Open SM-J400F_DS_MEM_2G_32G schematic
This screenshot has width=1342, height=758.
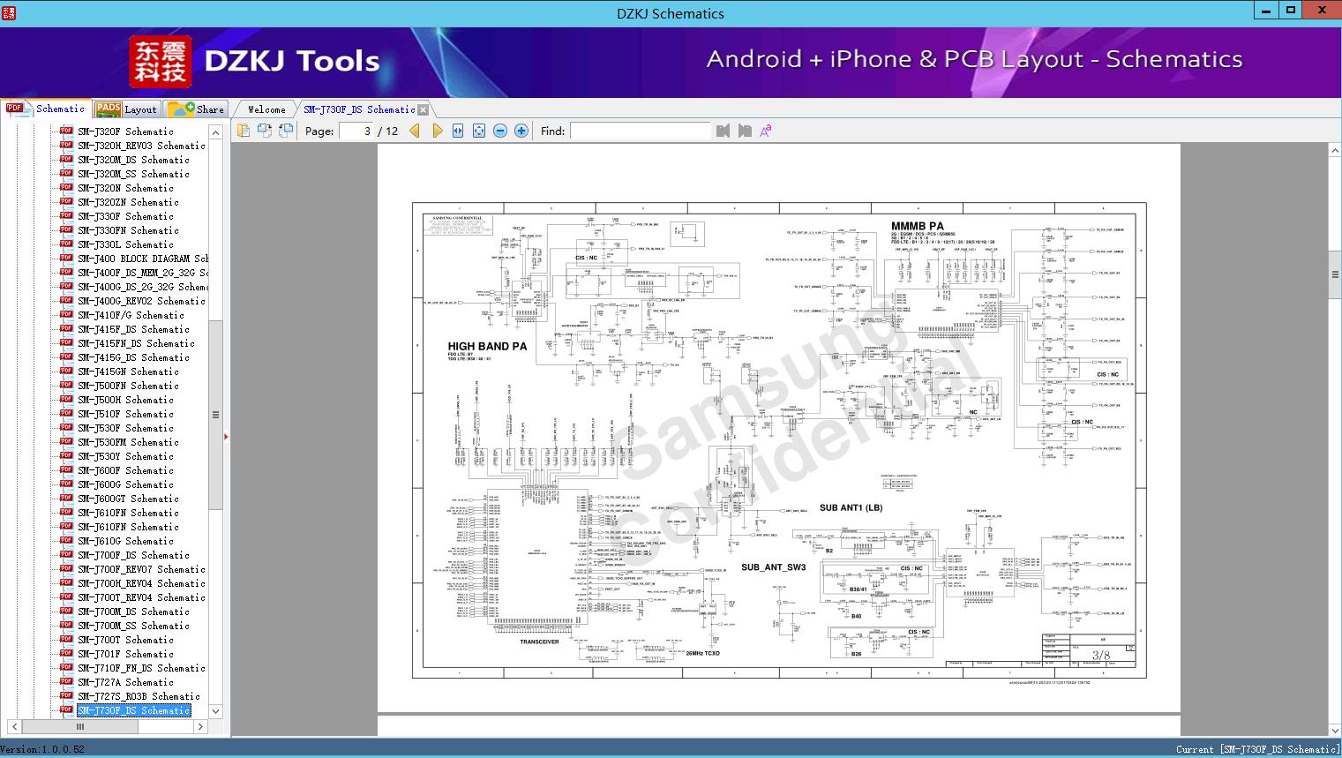pyautogui.click(x=143, y=273)
